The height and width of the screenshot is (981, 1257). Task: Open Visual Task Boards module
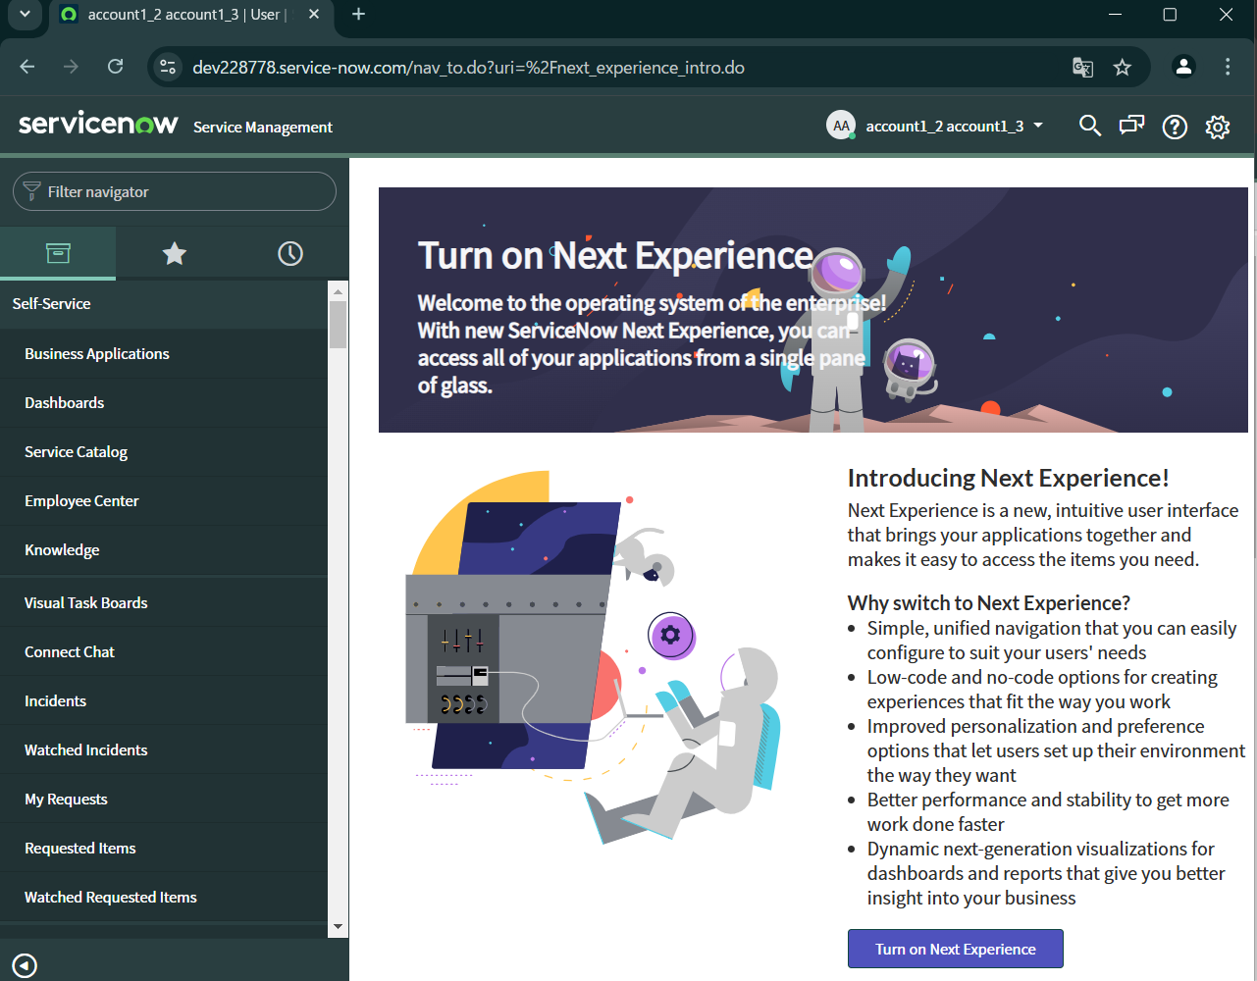click(163, 603)
